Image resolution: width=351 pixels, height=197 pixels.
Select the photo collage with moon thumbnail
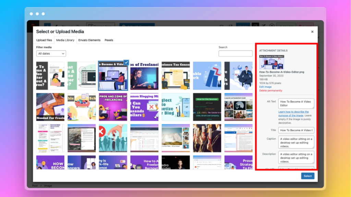tap(238, 107)
